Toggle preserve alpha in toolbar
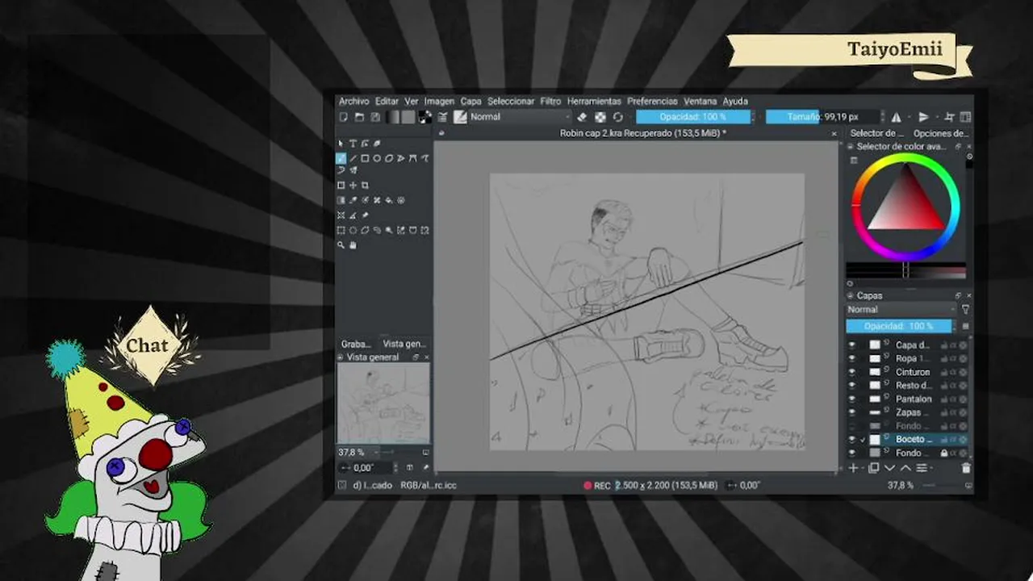The image size is (1033, 581). (600, 117)
